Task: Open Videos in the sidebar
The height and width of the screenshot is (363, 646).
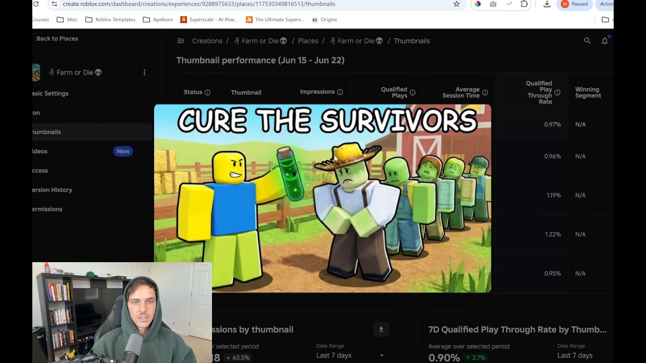Action: (x=40, y=151)
